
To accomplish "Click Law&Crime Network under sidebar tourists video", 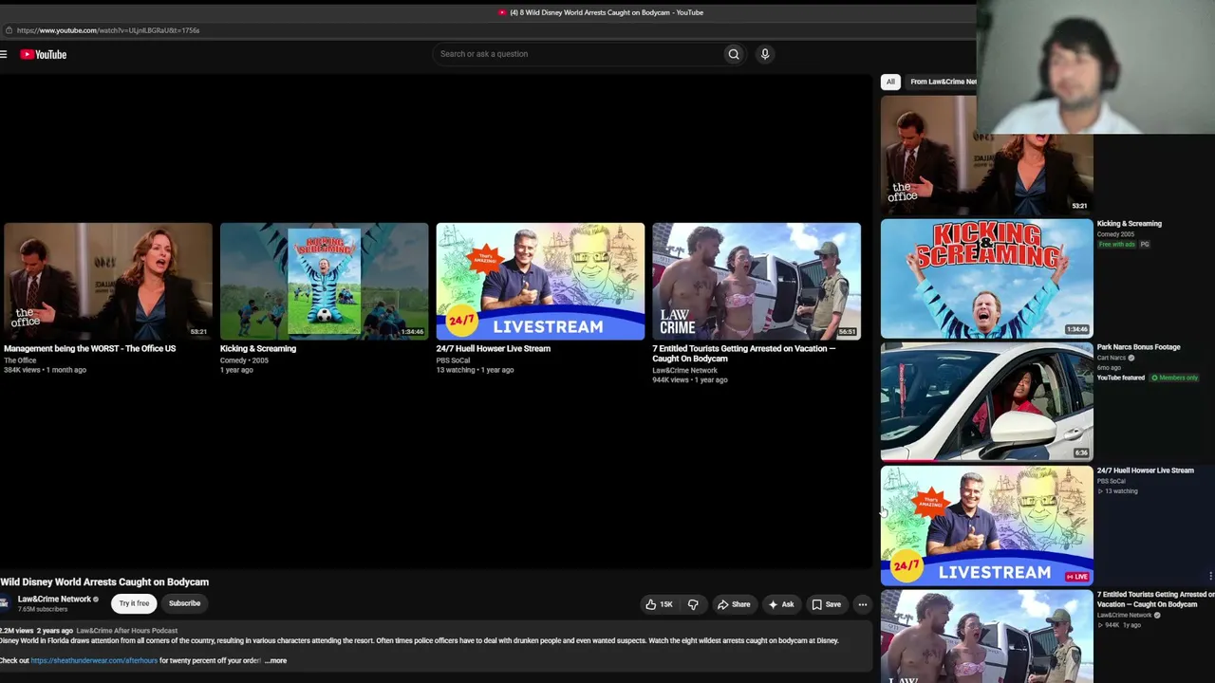I will (1125, 616).
